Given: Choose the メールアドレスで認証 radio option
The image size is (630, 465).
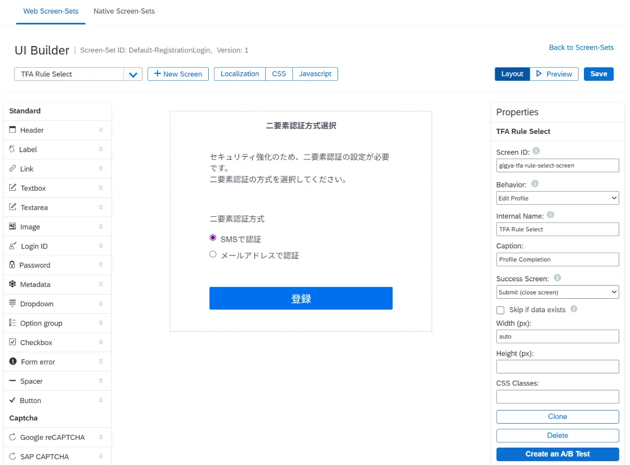Looking at the screenshot, I should coord(213,254).
